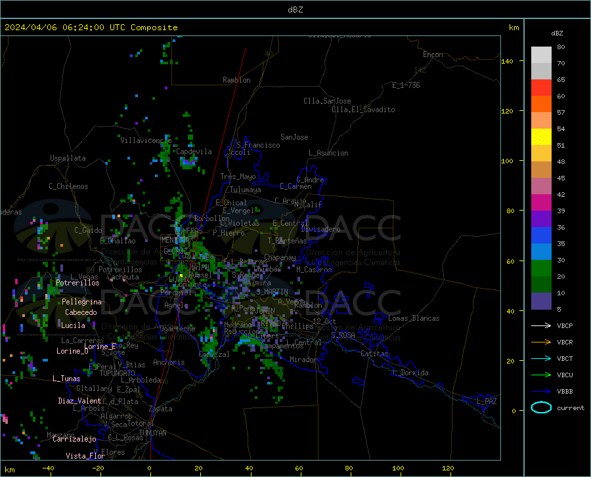Click the cyan VBCT arrow legend icon
Image resolution: width=591 pixels, height=477 pixels.
point(541,358)
